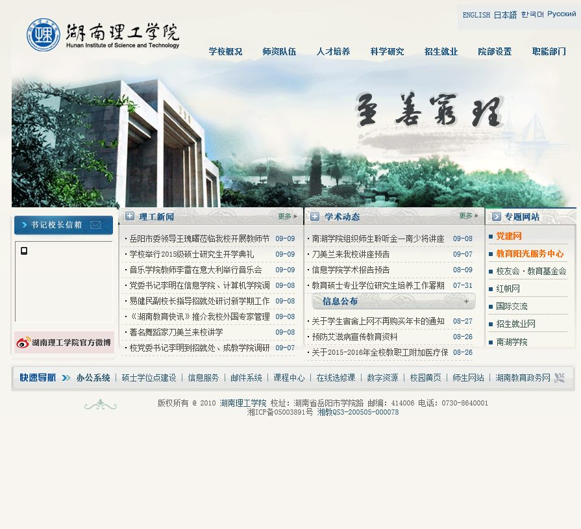
Task: Open 南湖学院 in 专题网站 list
Action: pos(512,342)
